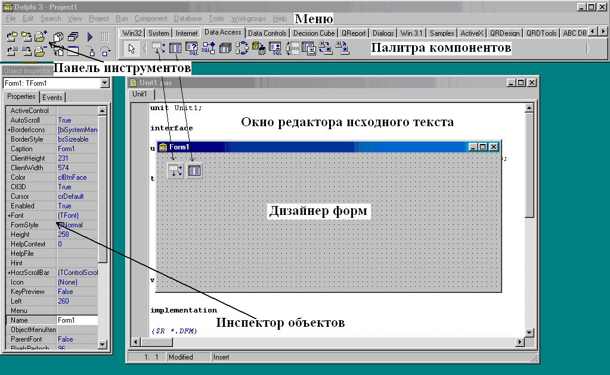Open the Select Unit from List icon

coord(58,36)
